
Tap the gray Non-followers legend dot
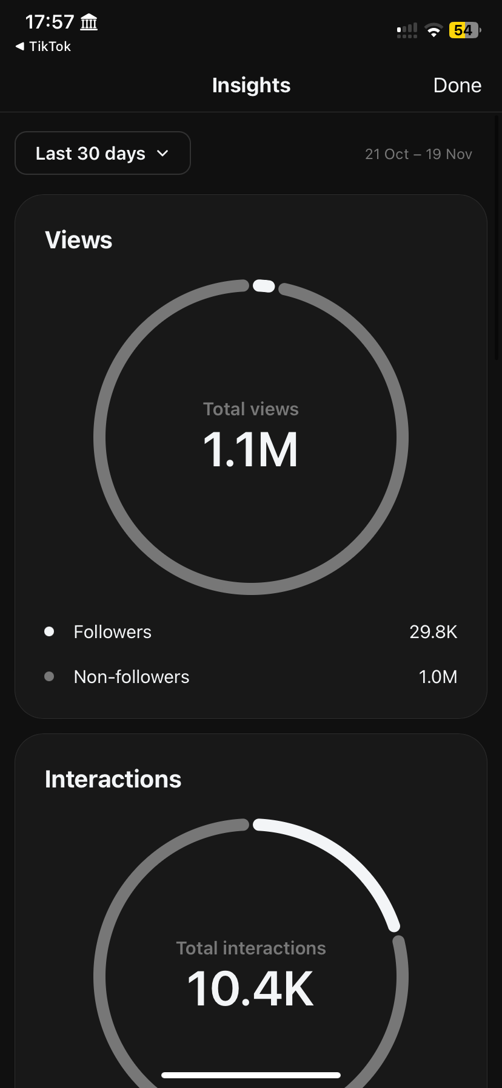click(50, 676)
